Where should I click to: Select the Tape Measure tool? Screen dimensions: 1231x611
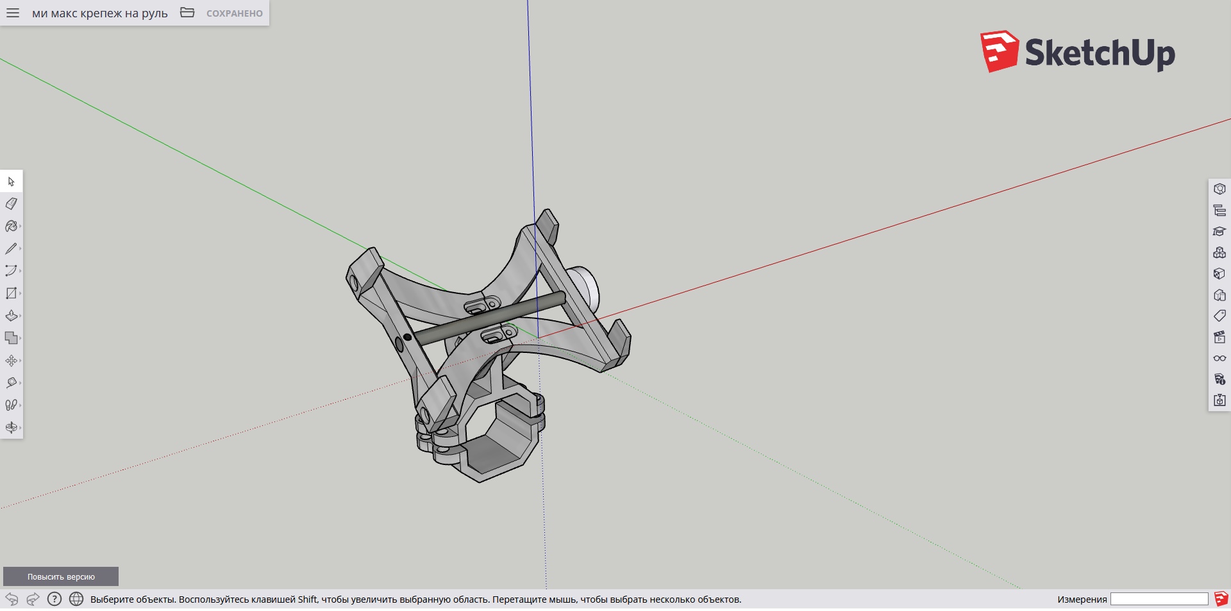[12, 383]
